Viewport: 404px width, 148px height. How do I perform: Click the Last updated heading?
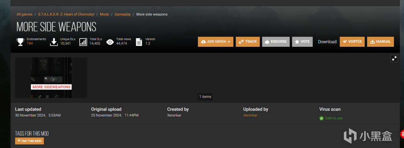tap(28, 109)
